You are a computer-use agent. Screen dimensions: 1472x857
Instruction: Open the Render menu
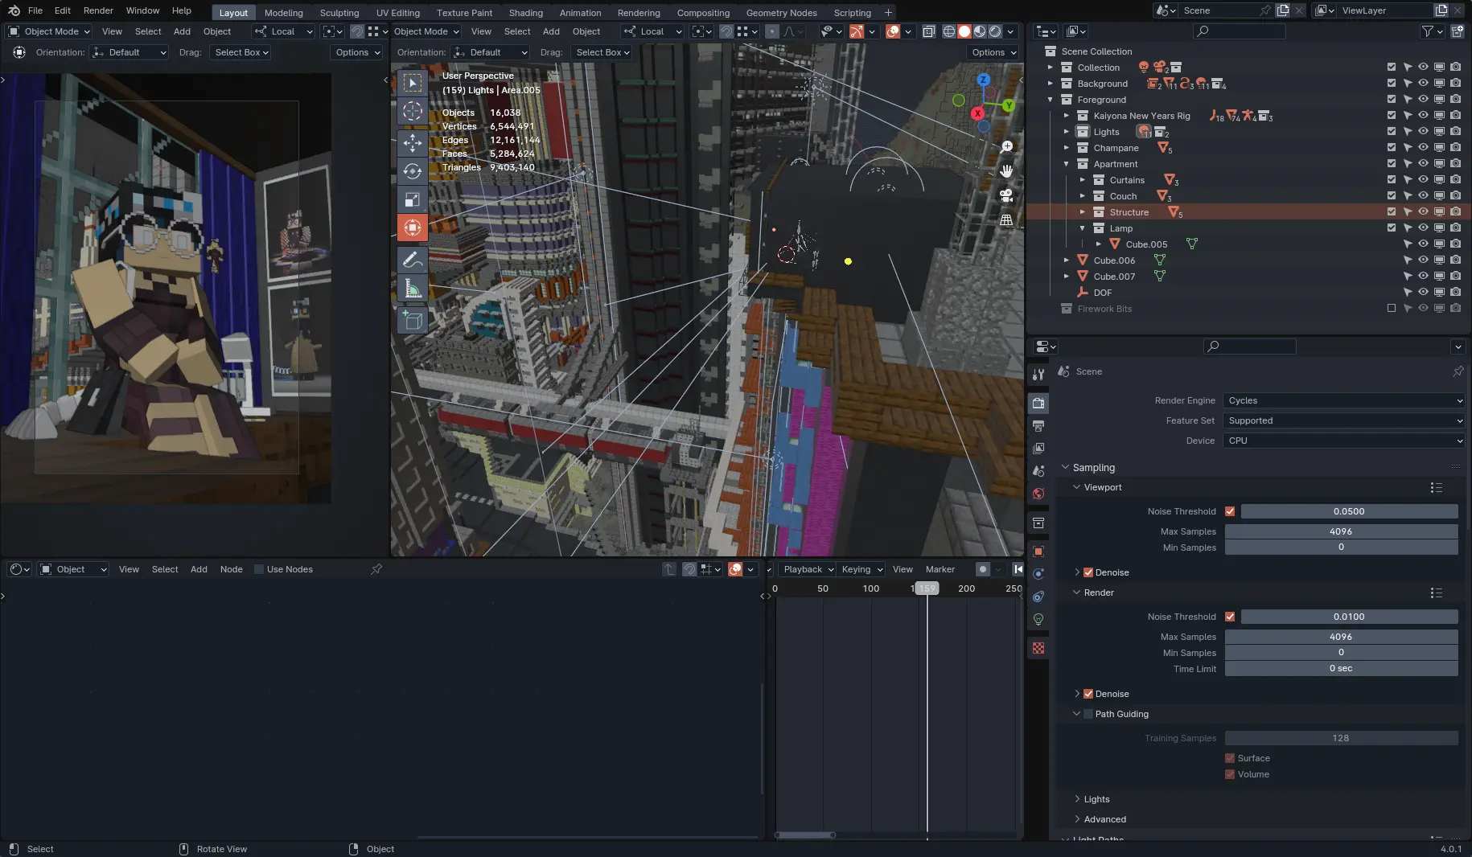point(98,10)
